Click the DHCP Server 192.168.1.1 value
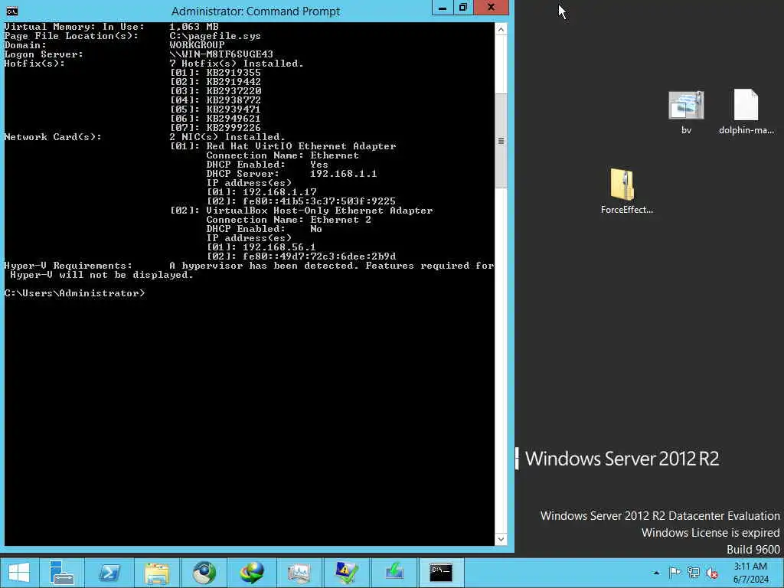Viewport: 784px width, 588px height. 344,174
